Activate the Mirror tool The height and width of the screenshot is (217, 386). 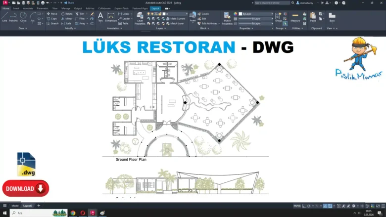tap(67, 19)
